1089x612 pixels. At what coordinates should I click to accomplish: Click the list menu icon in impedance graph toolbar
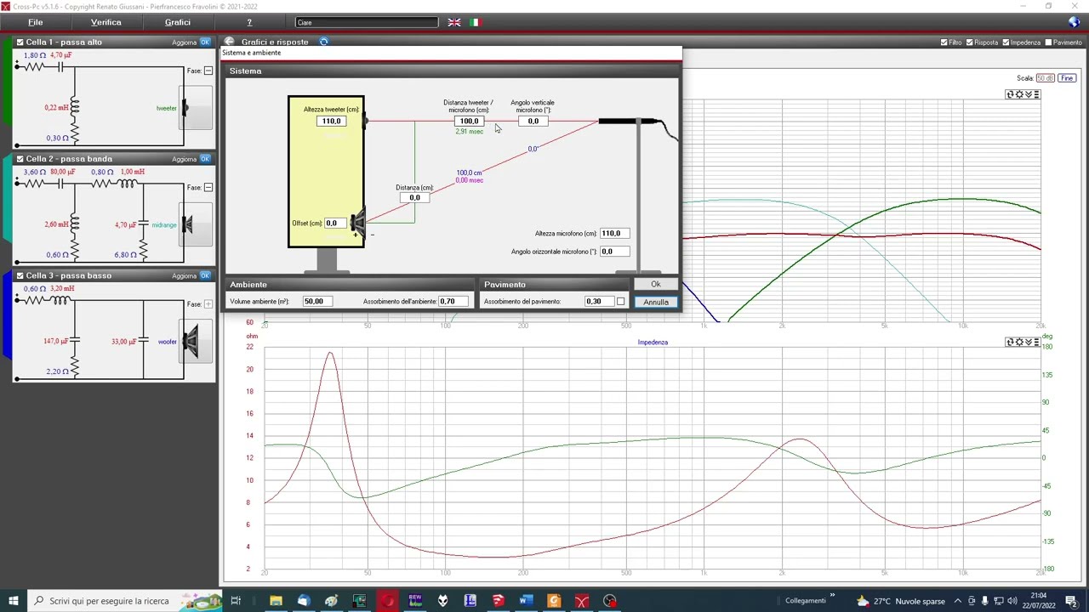1036,342
